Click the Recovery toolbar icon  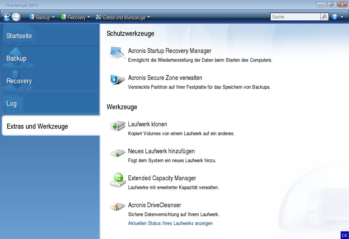(63, 17)
